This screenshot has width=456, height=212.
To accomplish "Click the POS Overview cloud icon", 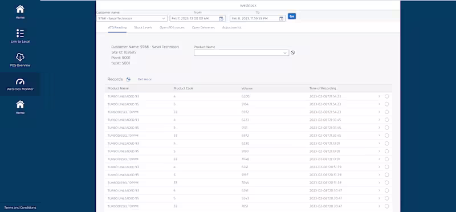I will (x=20, y=57).
